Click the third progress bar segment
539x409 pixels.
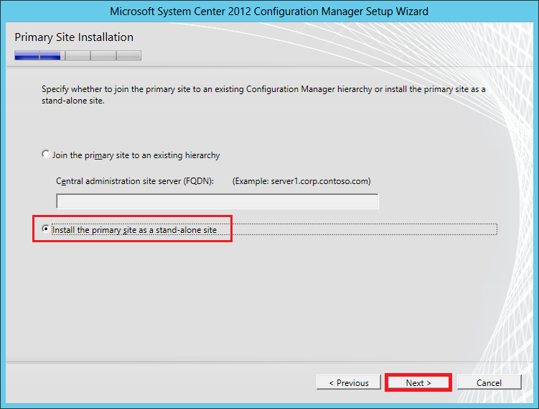click(78, 55)
